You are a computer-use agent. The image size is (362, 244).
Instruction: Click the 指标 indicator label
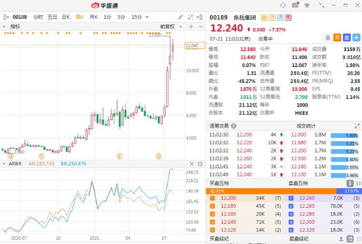(x=15, y=27)
